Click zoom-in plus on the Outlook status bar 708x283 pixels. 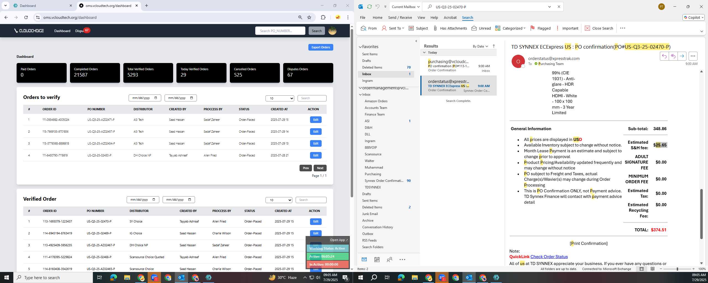[693, 269]
